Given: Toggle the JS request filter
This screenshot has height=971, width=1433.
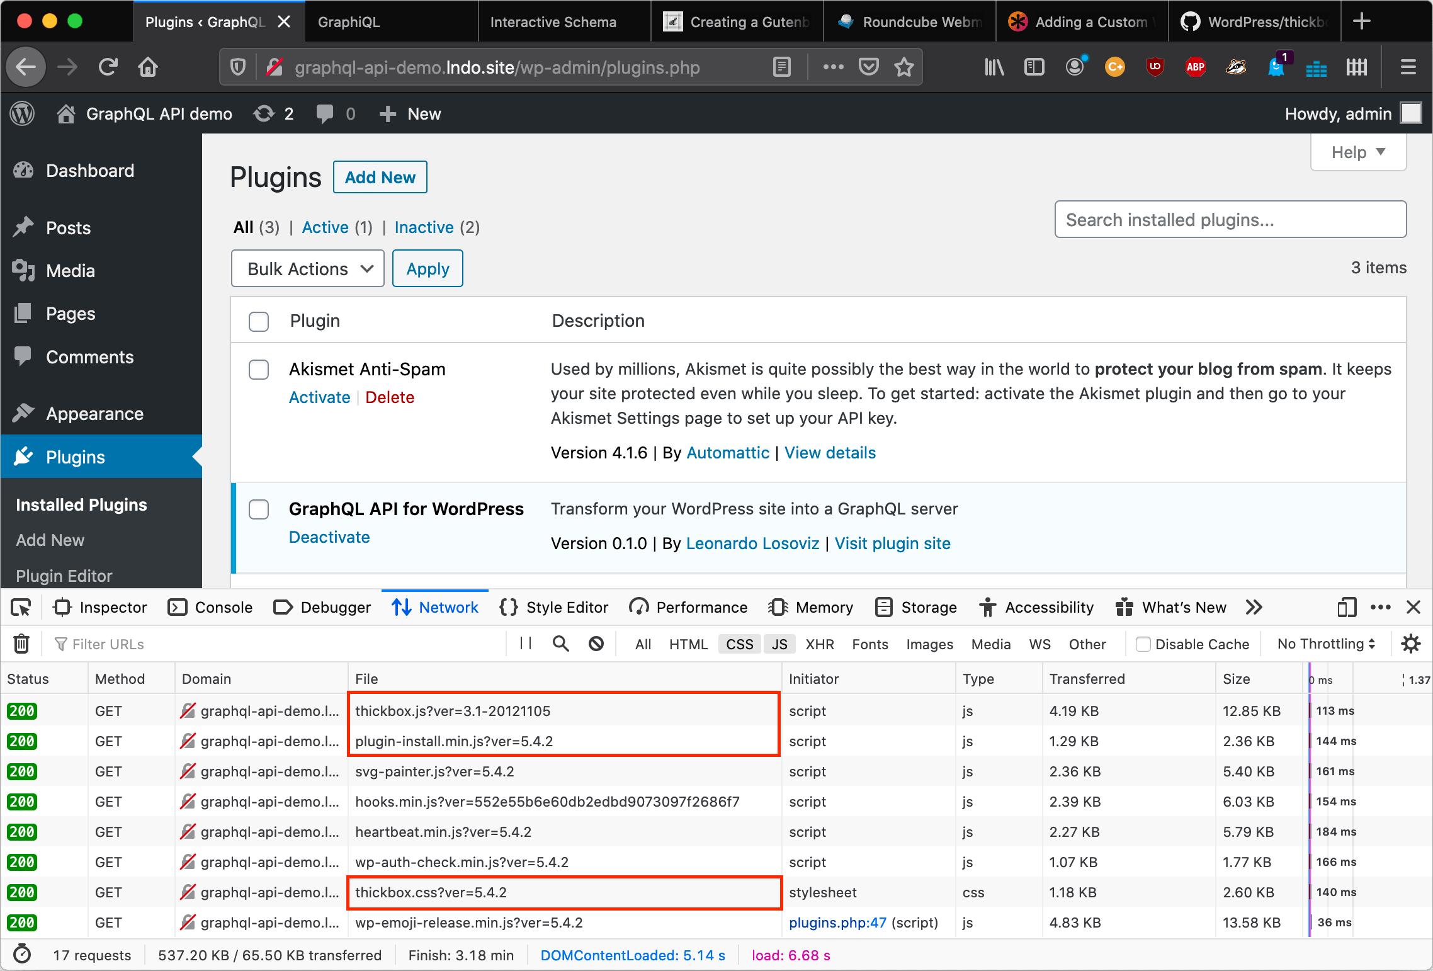Looking at the screenshot, I should pyautogui.click(x=779, y=644).
